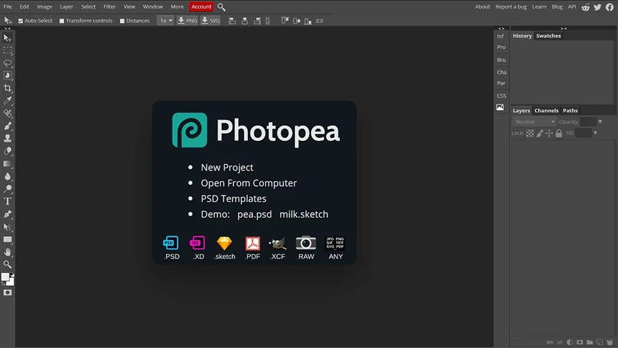Open the Filter menu
Image resolution: width=618 pixels, height=348 pixels.
tap(109, 6)
